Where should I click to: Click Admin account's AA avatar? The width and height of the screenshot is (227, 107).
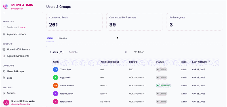[56, 85]
